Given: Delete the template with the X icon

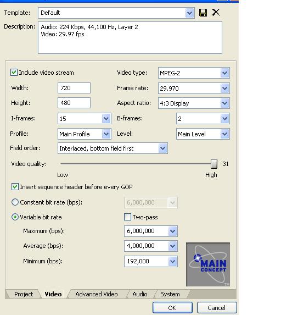Looking at the screenshot, I should point(216,13).
